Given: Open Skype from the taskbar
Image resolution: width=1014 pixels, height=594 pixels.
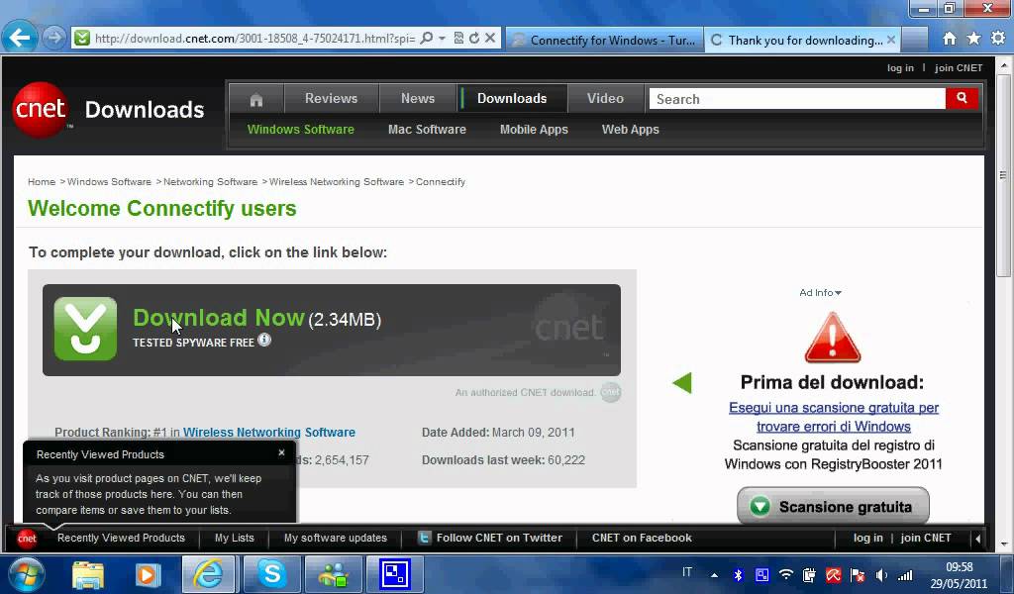Looking at the screenshot, I should 271,574.
